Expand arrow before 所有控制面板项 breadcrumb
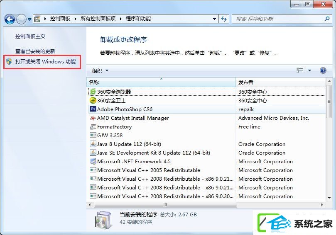 pyautogui.click(x=76, y=19)
